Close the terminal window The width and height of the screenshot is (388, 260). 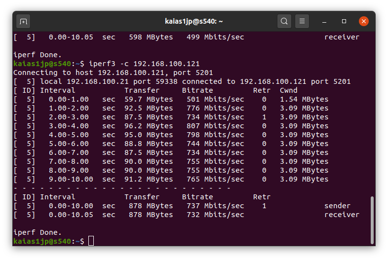coord(364,21)
